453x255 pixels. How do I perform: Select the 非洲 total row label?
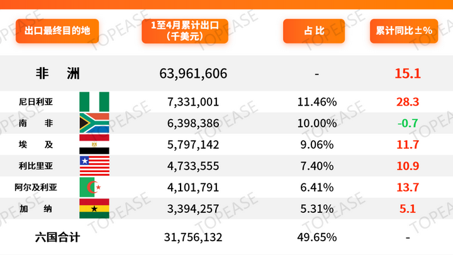click(x=57, y=73)
